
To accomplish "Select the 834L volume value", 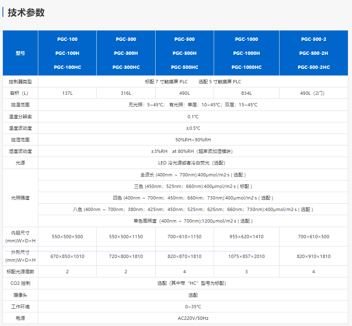I will pyautogui.click(x=246, y=93).
